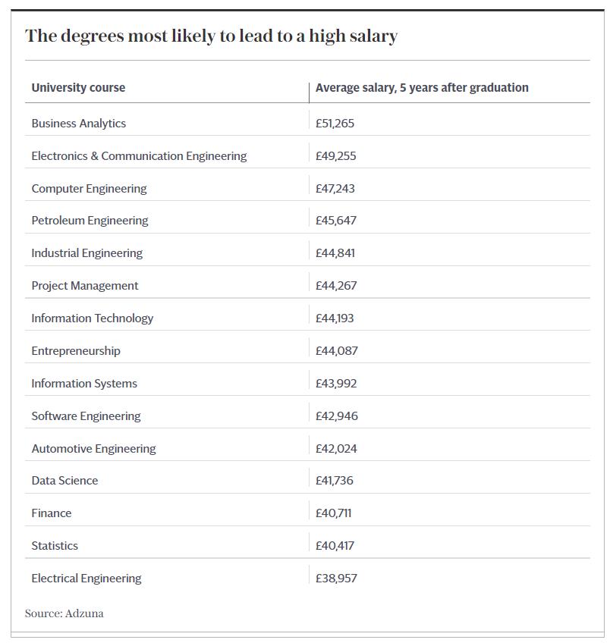Click the £41,736 Data Science salary
This screenshot has height=643, width=610.
coord(334,480)
